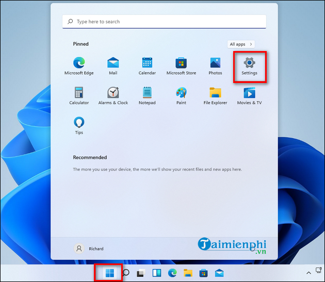Open the Tips app
The height and width of the screenshot is (282, 325).
79,123
